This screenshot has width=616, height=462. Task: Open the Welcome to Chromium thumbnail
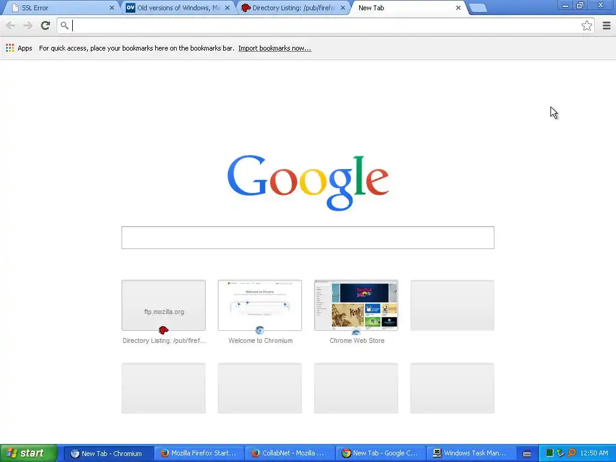260,305
